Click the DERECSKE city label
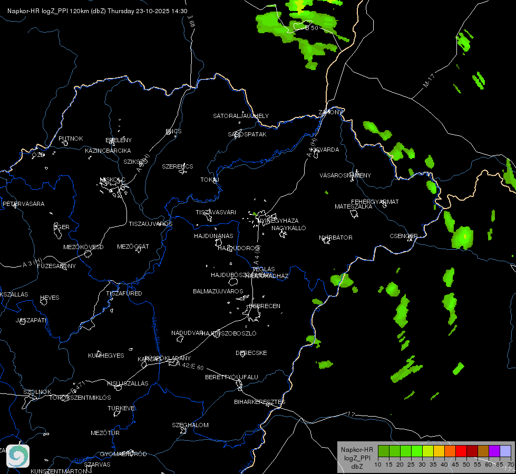The width and height of the screenshot is (516, 474). tap(251, 353)
